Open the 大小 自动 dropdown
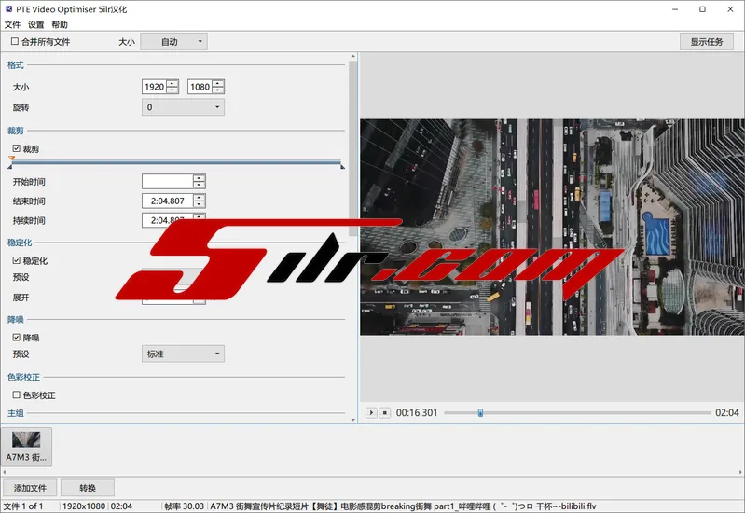The image size is (745, 513). click(x=174, y=42)
